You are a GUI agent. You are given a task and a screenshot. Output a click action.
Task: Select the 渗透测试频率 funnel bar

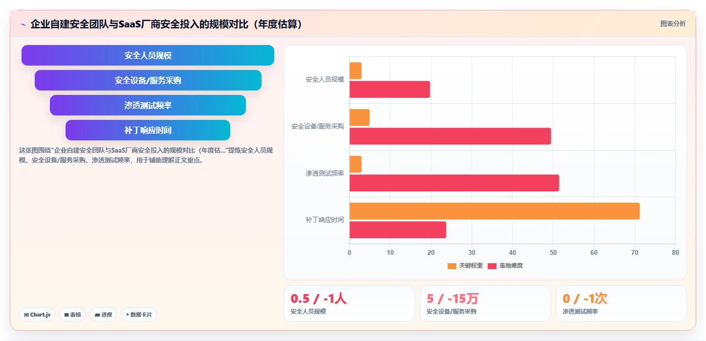click(148, 105)
